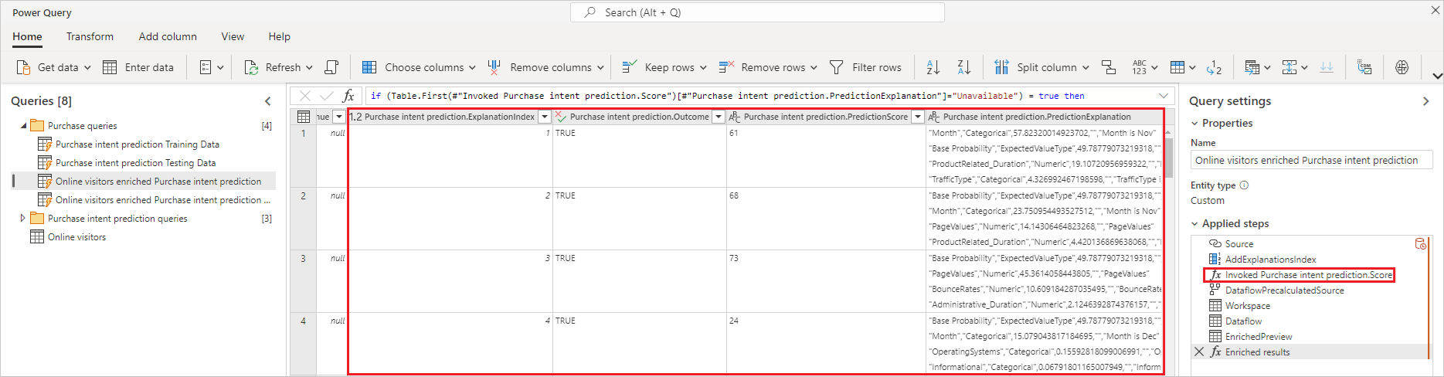Click the PredictionScore column type icon
The image size is (1444, 377).
[x=735, y=117]
